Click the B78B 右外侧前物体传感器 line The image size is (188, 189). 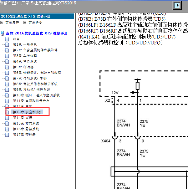[122, 19]
